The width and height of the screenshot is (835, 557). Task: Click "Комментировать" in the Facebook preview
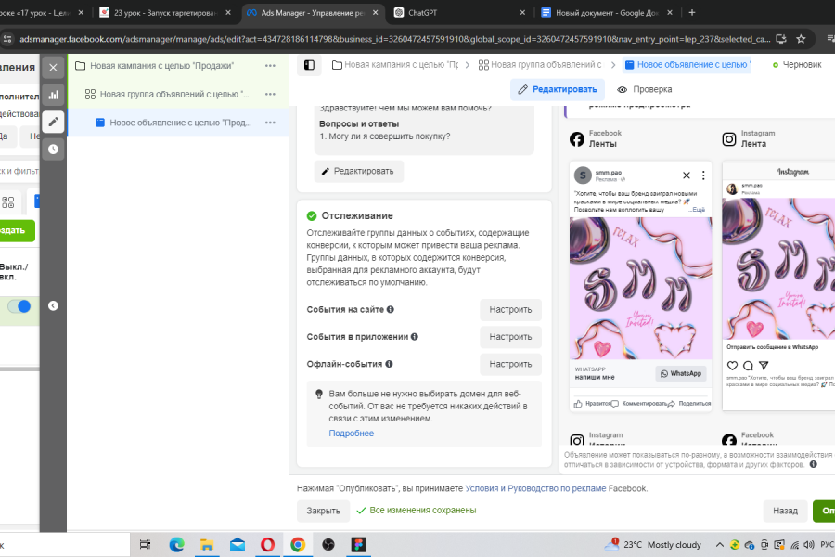click(x=638, y=404)
